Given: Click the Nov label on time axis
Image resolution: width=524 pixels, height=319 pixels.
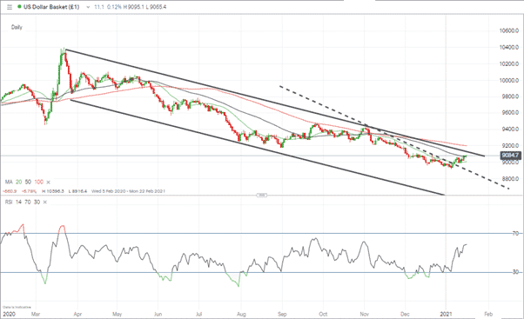Looking at the screenshot, I should [365, 314].
